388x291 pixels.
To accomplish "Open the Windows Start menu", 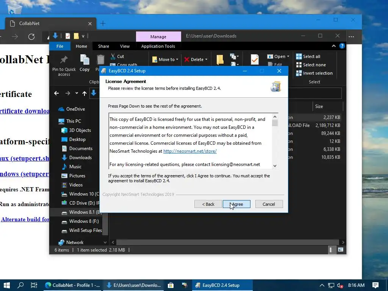I will point(7,285).
